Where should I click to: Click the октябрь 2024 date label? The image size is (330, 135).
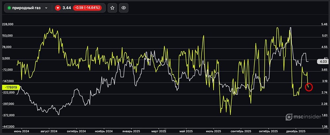coord(76,131)
